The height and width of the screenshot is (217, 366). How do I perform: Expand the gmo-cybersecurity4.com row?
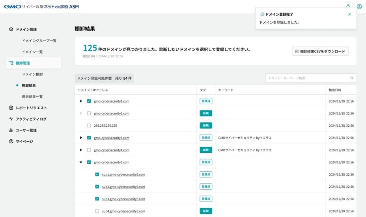coord(81,150)
